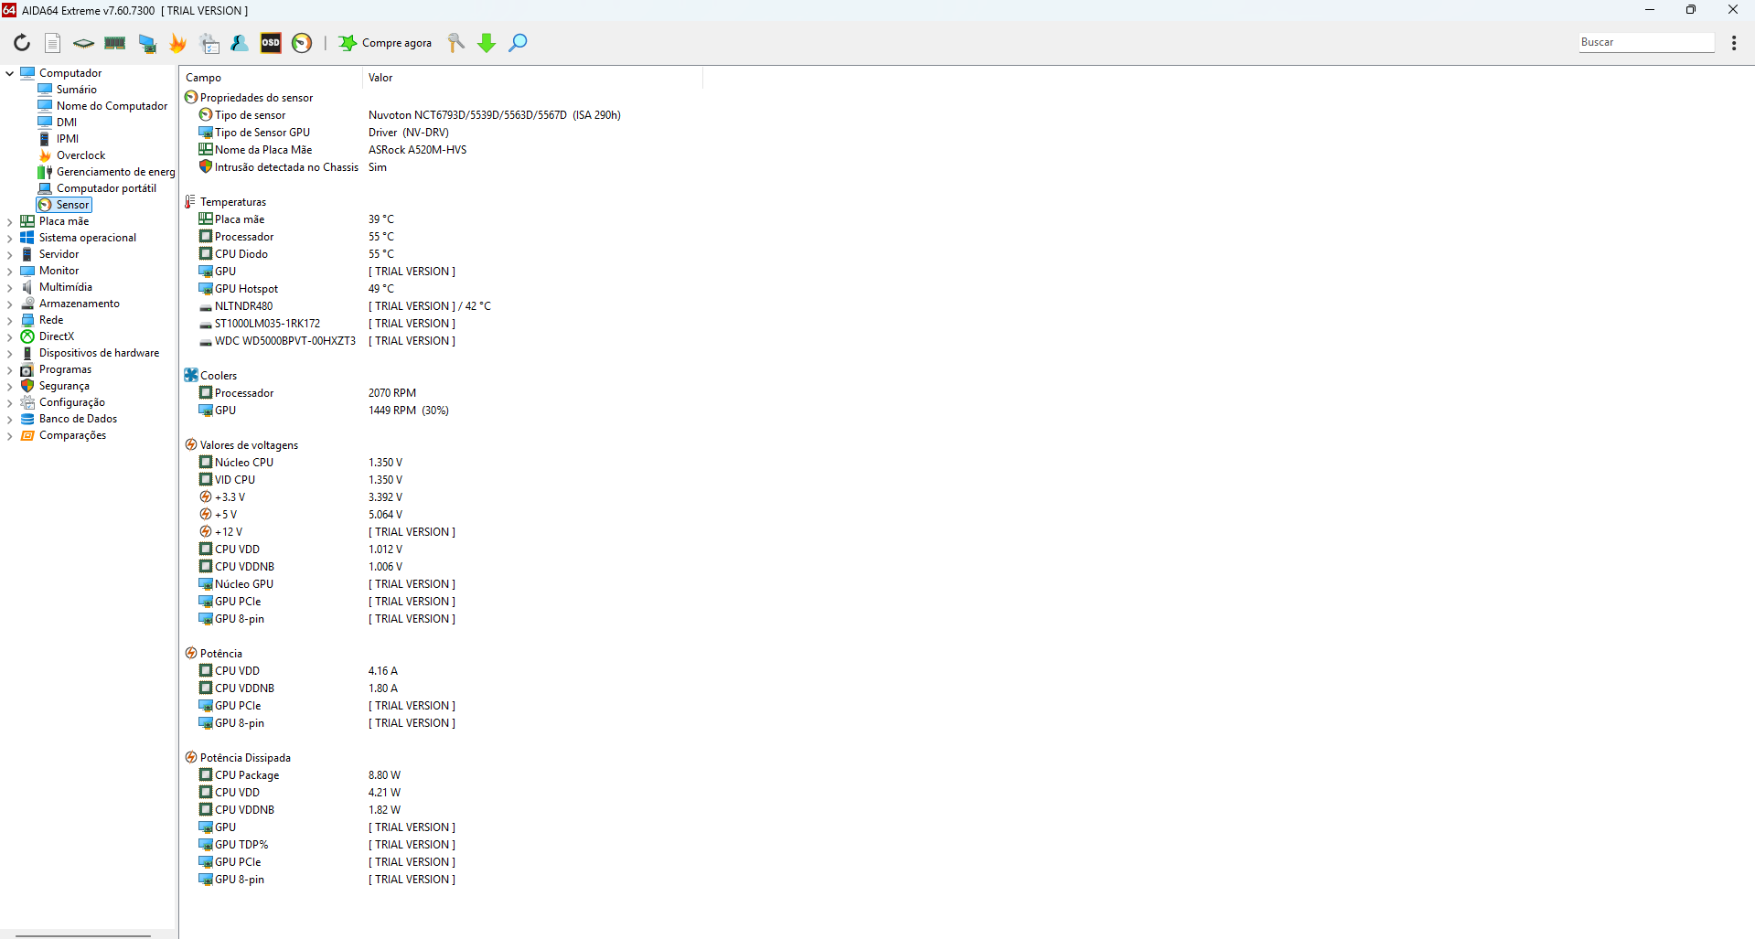
Task: Select the GPU TDP% row
Action: click(326, 845)
